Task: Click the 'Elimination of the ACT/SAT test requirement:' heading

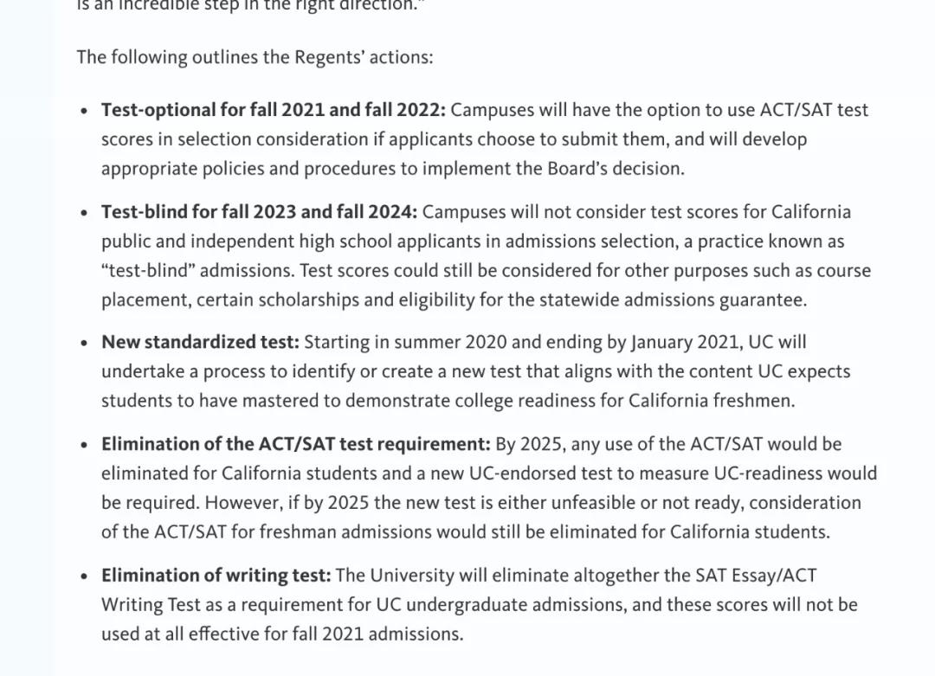Action: click(x=296, y=444)
